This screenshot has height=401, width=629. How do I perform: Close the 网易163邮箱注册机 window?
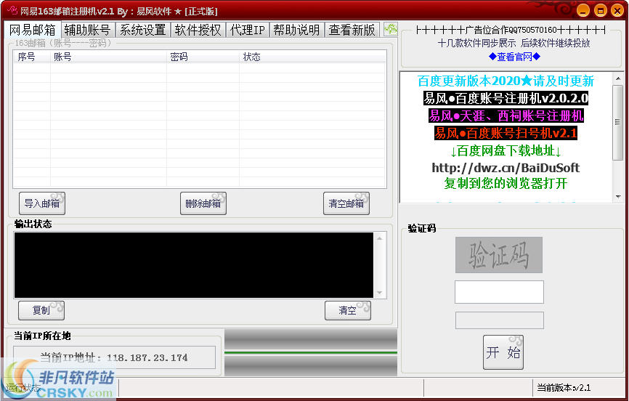(x=617, y=10)
